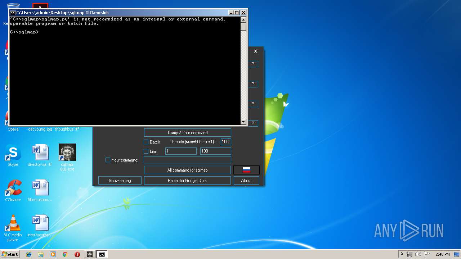This screenshot has height=259, width=461.
Task: Select the Opera desktop shortcut label
Action: [x=13, y=129]
